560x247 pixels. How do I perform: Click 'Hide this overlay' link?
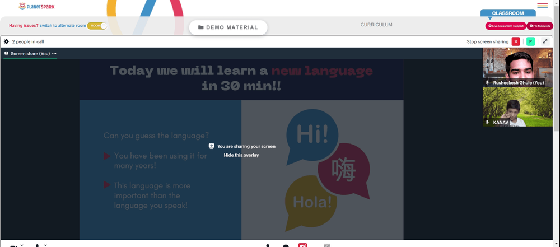(x=241, y=155)
